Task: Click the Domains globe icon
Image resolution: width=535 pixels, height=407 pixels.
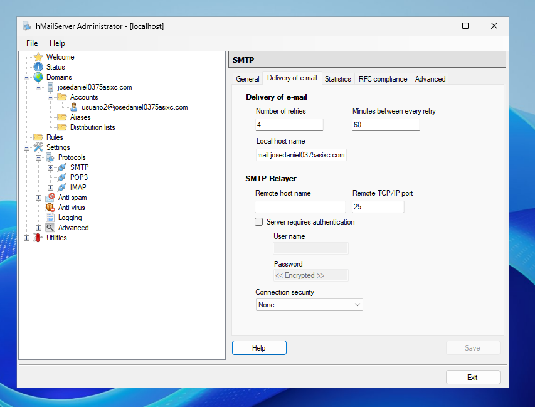Action: pyautogui.click(x=38, y=77)
